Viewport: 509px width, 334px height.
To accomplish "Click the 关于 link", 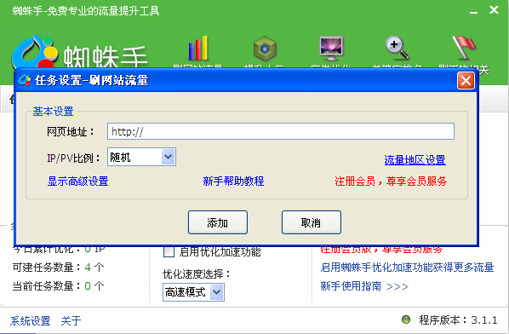I will pyautogui.click(x=71, y=321).
